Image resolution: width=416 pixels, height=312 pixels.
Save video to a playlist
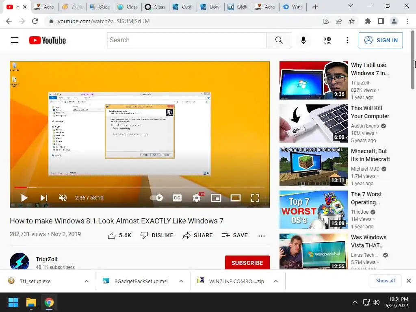click(x=234, y=235)
